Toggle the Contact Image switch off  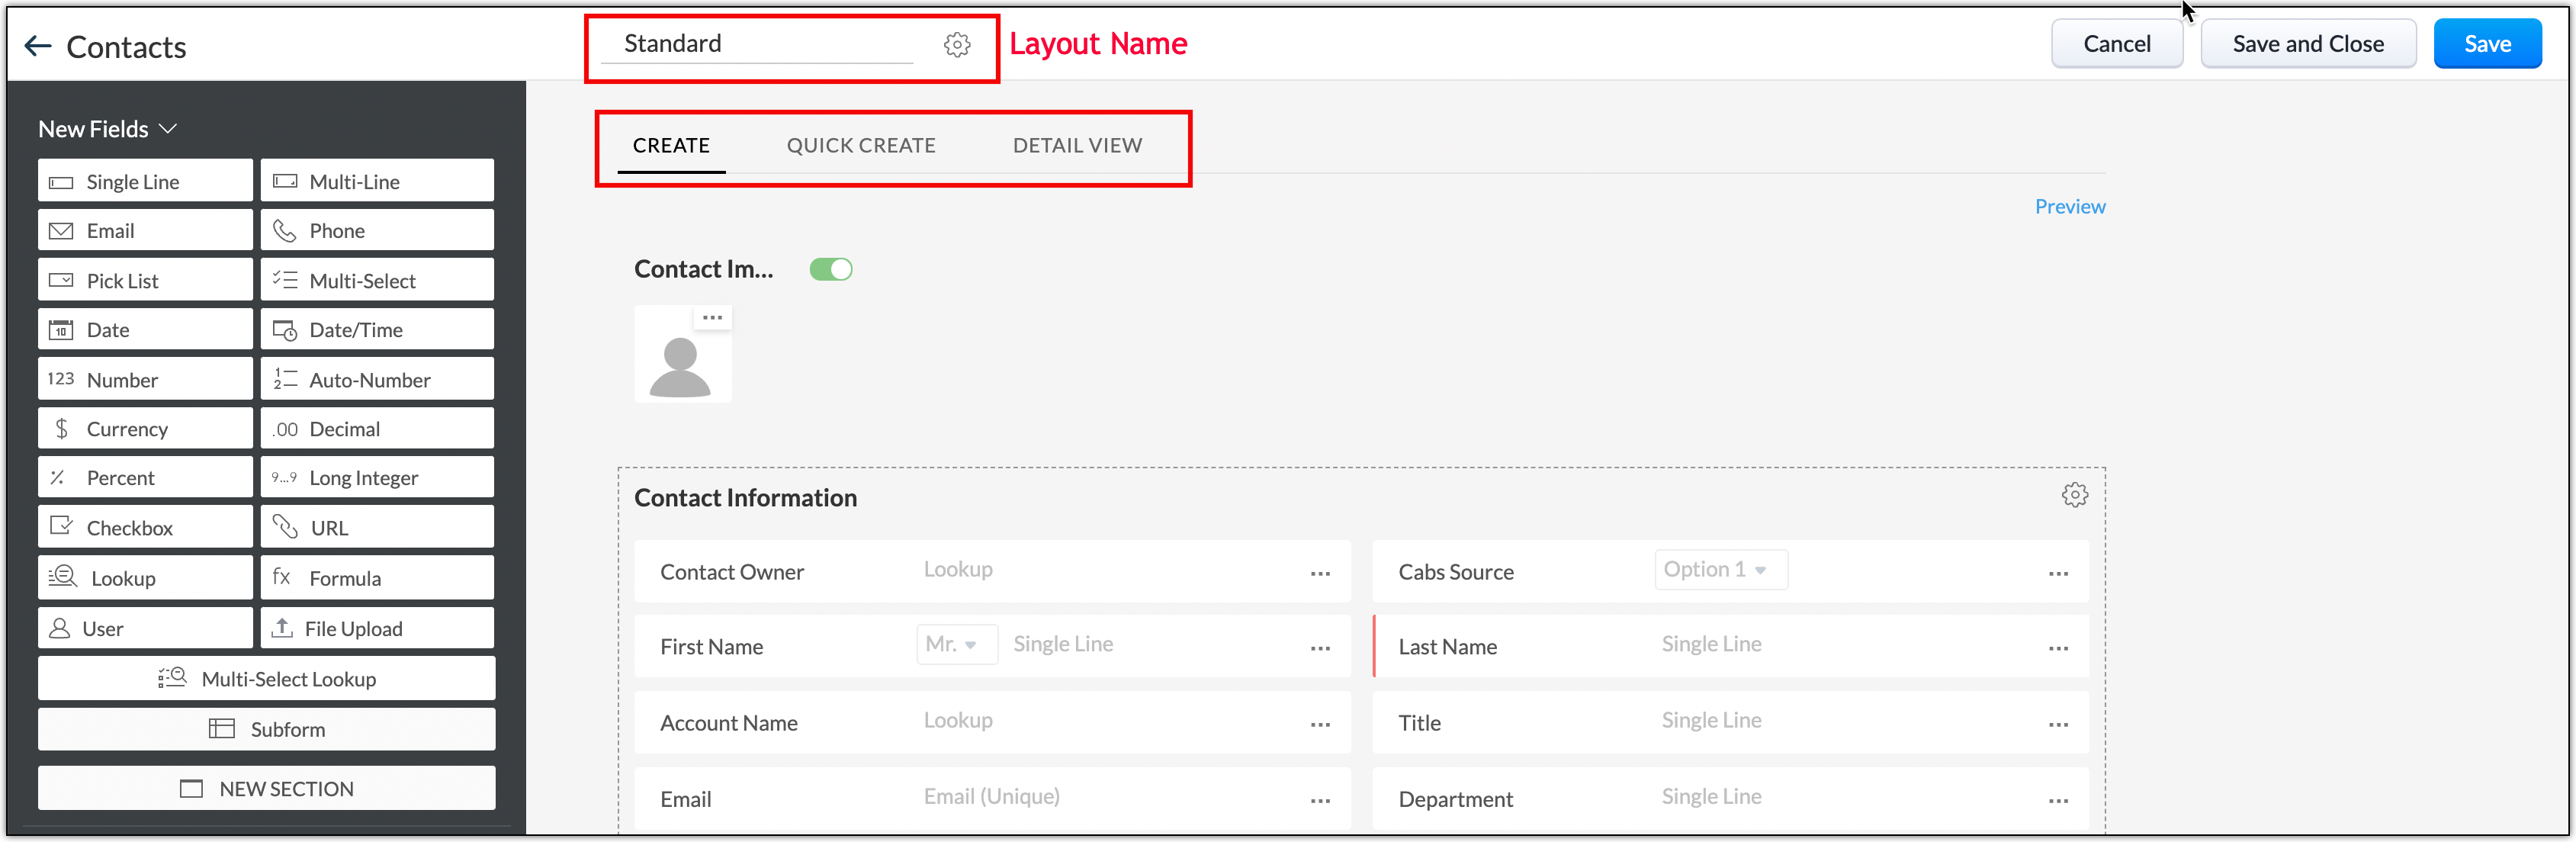pos(830,269)
